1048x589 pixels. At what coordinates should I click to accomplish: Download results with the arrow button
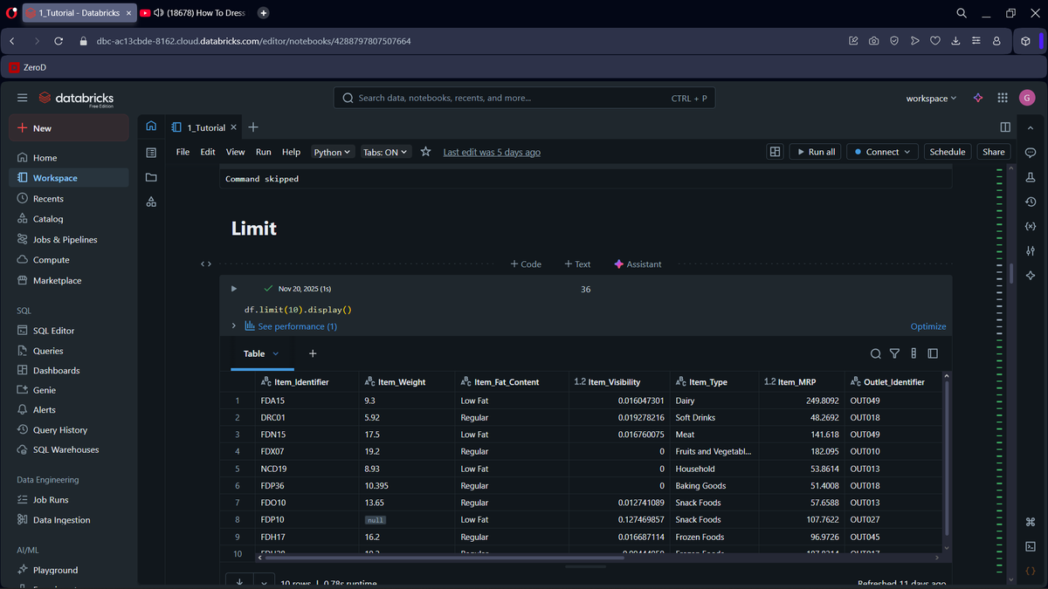pos(239,581)
